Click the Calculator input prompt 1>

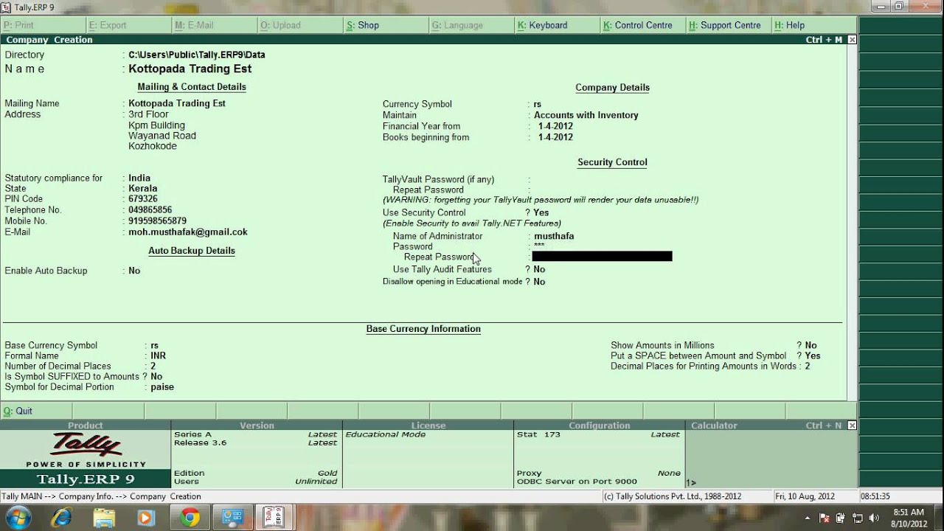point(691,483)
